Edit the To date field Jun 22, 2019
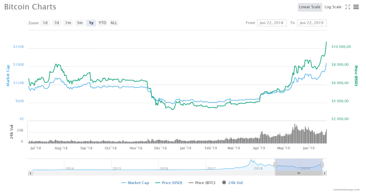Viewport: 366px width, 194px height. [312, 23]
